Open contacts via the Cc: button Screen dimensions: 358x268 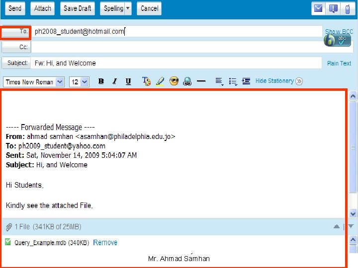click(x=16, y=47)
